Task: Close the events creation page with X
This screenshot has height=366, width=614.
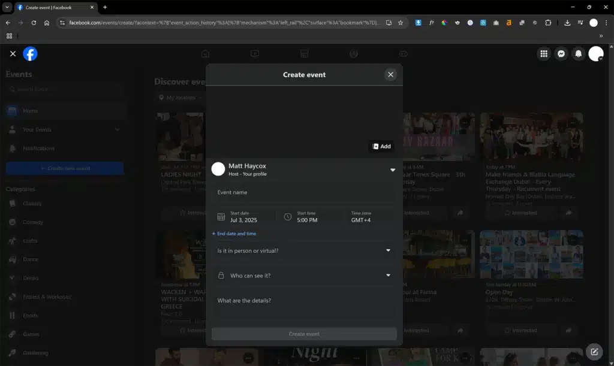Action: pyautogui.click(x=13, y=53)
